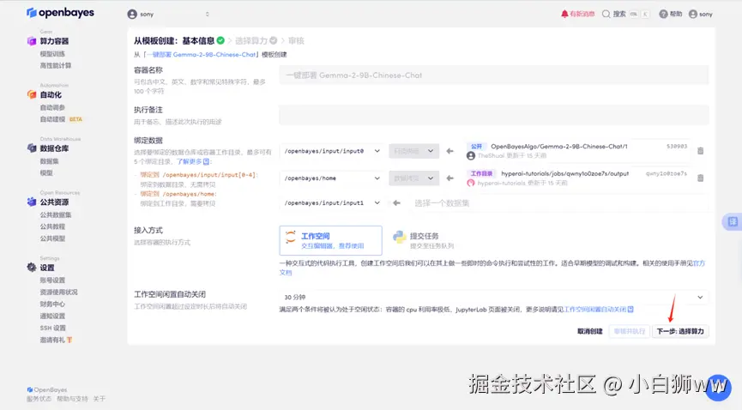Open 自动调参 in sidebar
The image size is (742, 410).
52,107
